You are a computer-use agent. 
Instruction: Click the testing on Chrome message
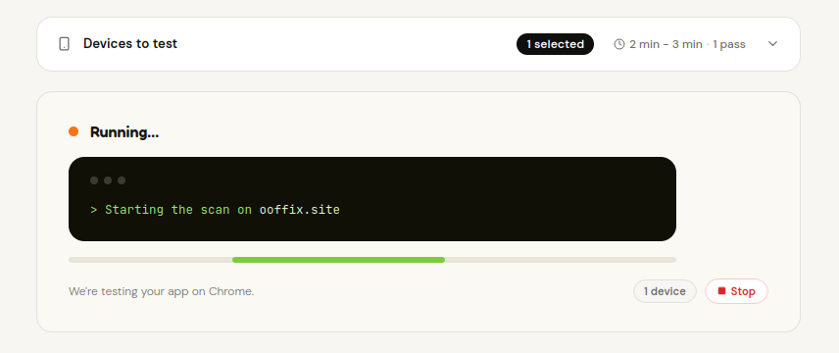161,291
